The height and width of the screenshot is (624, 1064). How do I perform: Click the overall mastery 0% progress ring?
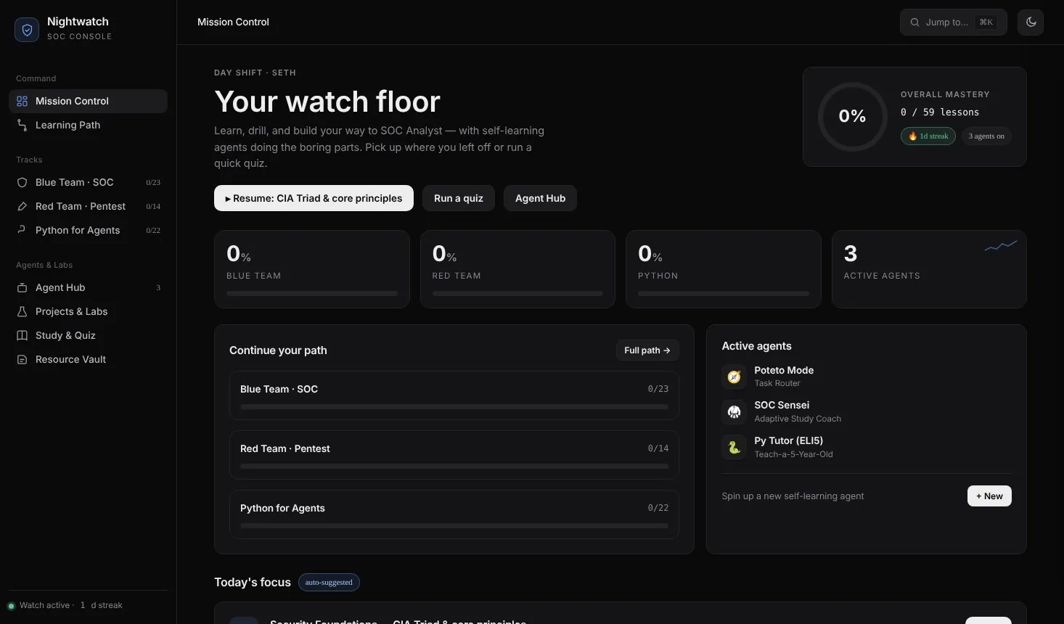click(x=852, y=117)
